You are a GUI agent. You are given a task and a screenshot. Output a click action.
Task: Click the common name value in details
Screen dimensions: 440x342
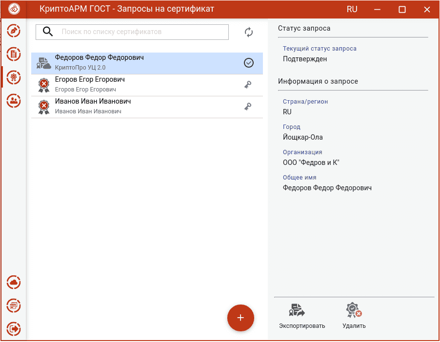pos(327,188)
